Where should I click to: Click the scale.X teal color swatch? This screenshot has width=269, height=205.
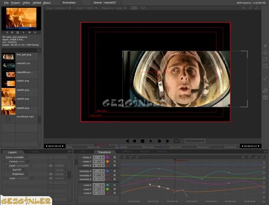point(108,185)
